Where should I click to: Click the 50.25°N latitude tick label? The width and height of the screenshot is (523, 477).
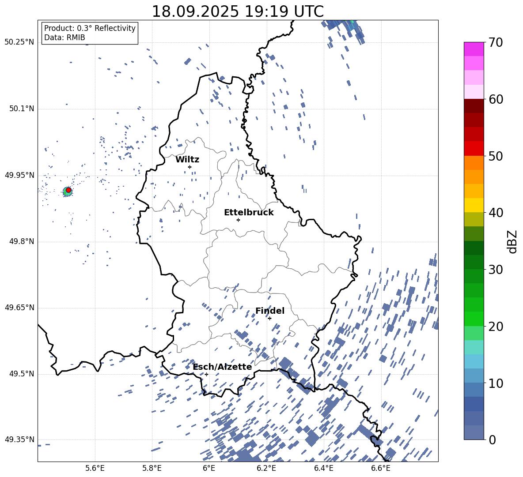point(19,42)
